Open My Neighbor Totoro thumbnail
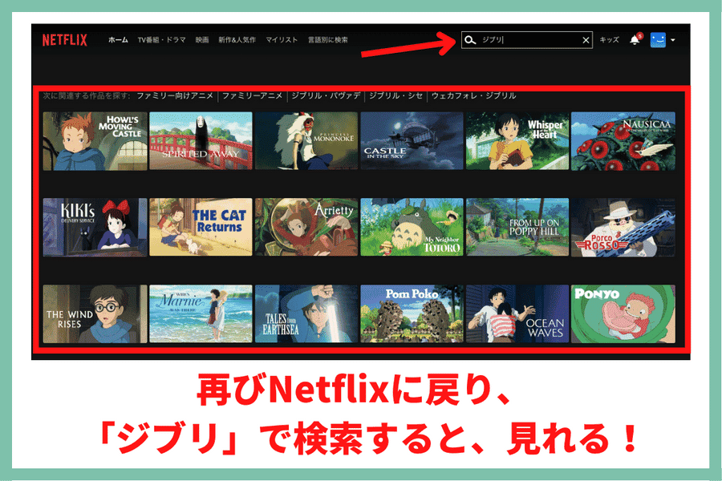 click(x=412, y=228)
